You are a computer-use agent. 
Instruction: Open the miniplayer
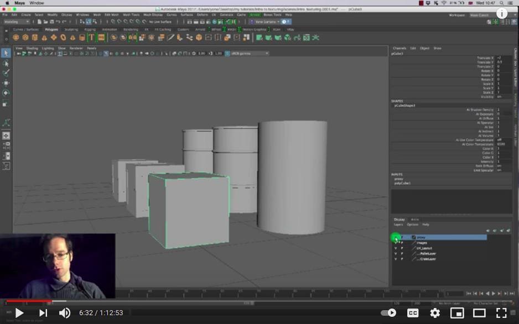point(457,313)
